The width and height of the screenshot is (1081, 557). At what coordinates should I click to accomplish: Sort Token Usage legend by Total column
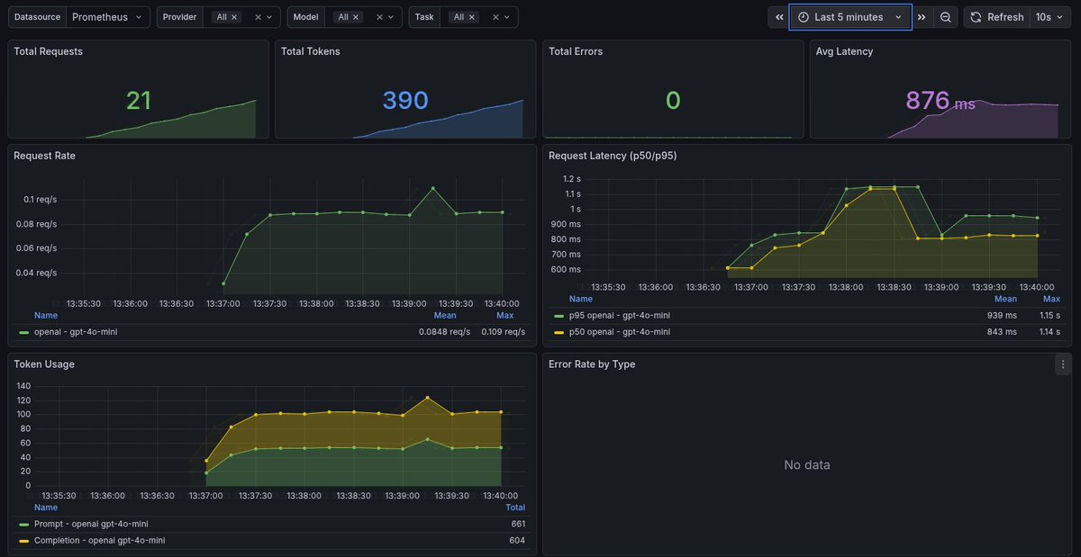(515, 508)
